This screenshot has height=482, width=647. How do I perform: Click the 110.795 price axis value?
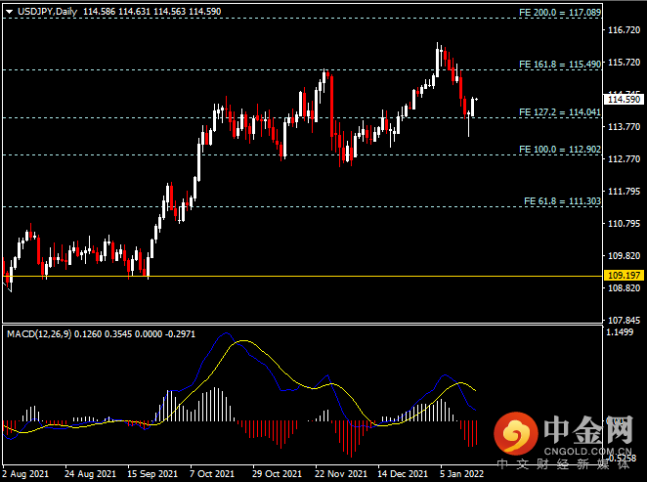pyautogui.click(x=625, y=224)
